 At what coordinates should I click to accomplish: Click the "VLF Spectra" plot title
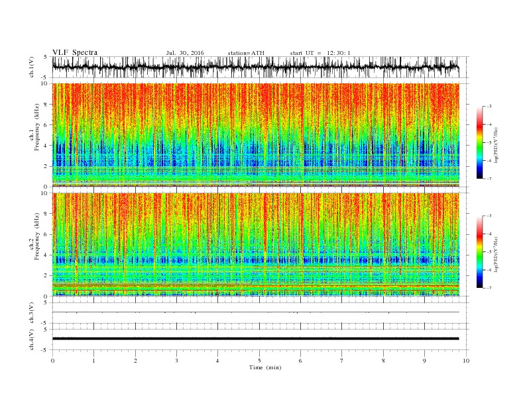(x=75, y=52)
